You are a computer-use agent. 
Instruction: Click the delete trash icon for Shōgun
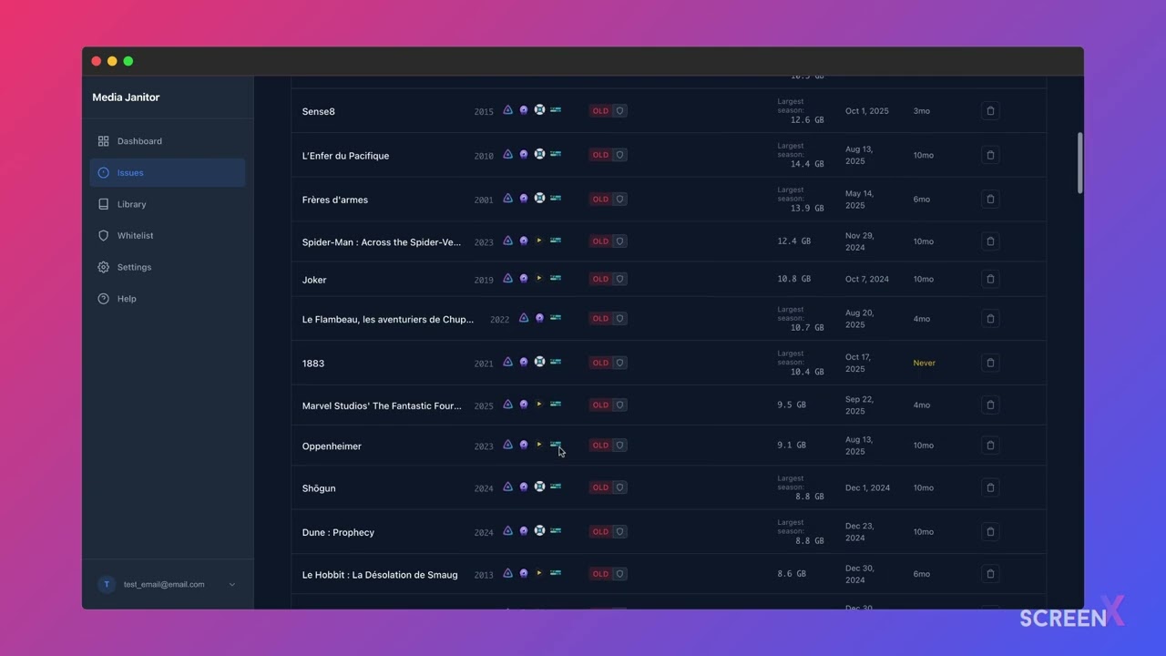point(990,487)
